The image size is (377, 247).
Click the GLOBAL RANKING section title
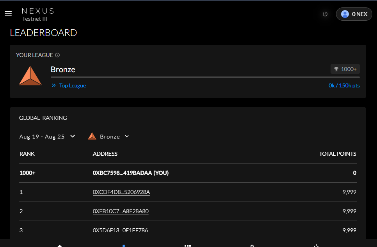tap(43, 118)
